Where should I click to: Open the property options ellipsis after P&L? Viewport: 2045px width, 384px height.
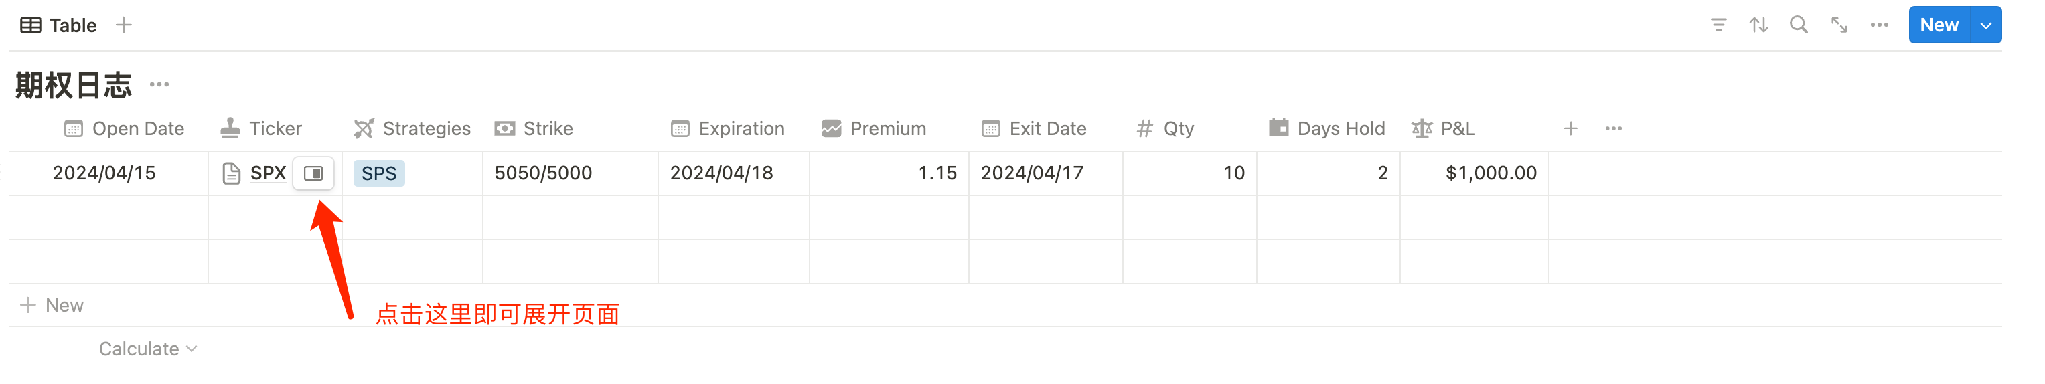(x=1613, y=128)
